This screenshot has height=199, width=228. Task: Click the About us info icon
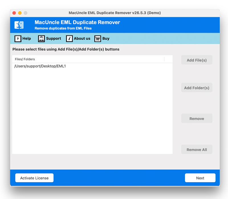pos(69,39)
